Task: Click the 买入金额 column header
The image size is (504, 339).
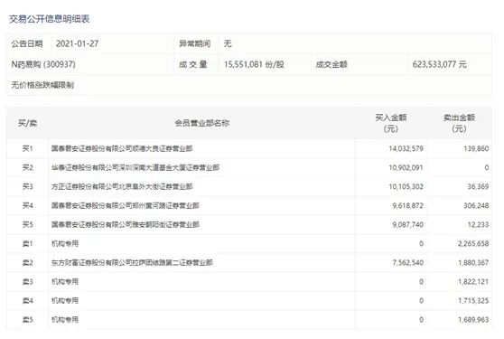Action: 391,123
